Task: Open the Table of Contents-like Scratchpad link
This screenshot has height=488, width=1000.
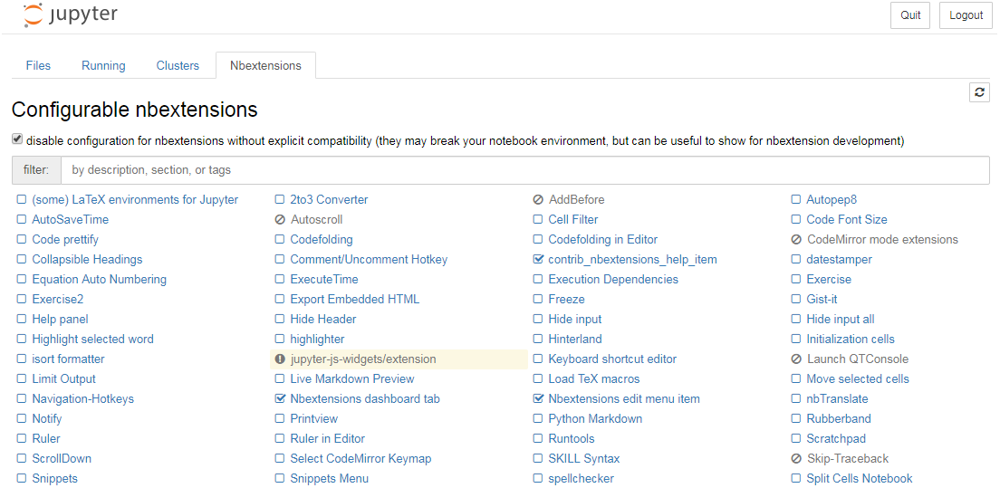Action: (836, 439)
